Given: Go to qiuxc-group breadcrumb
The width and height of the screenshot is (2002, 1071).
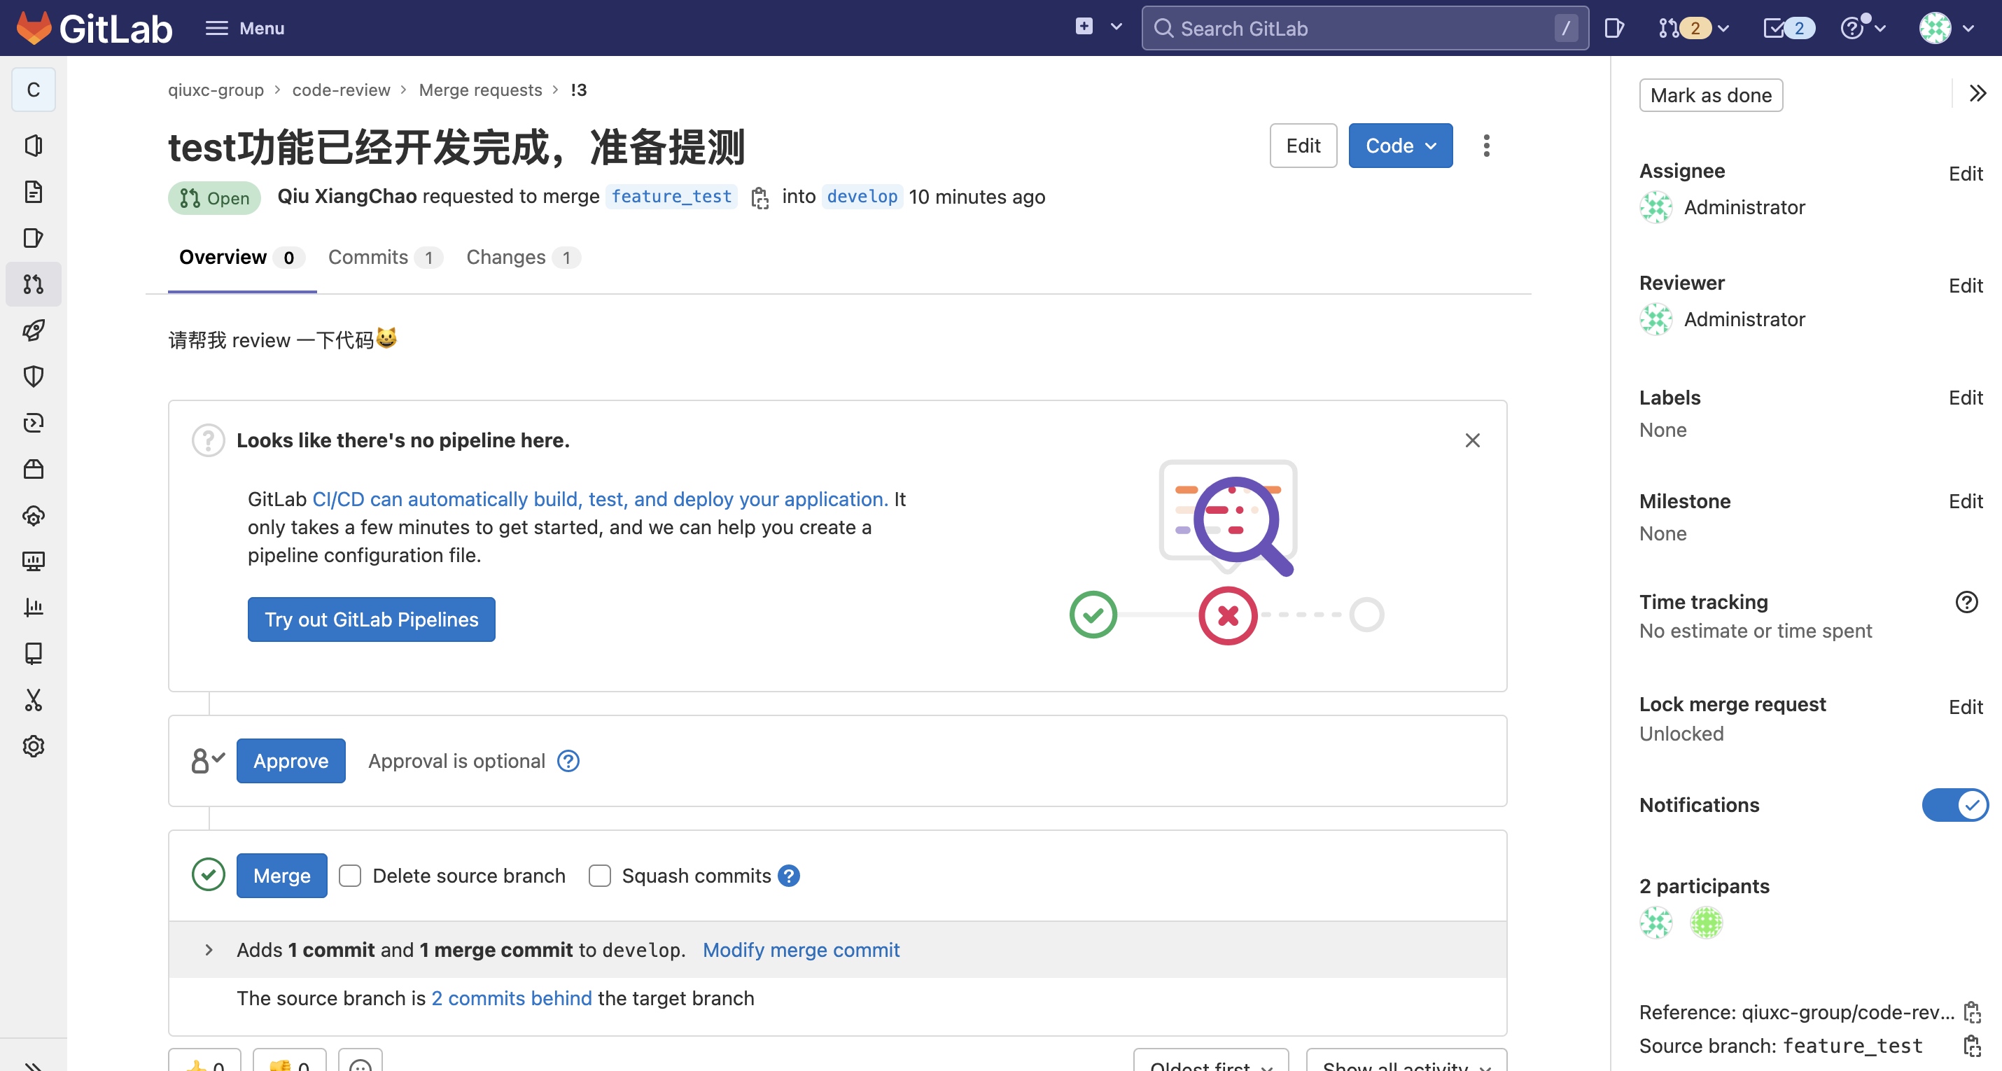Looking at the screenshot, I should pos(216,90).
